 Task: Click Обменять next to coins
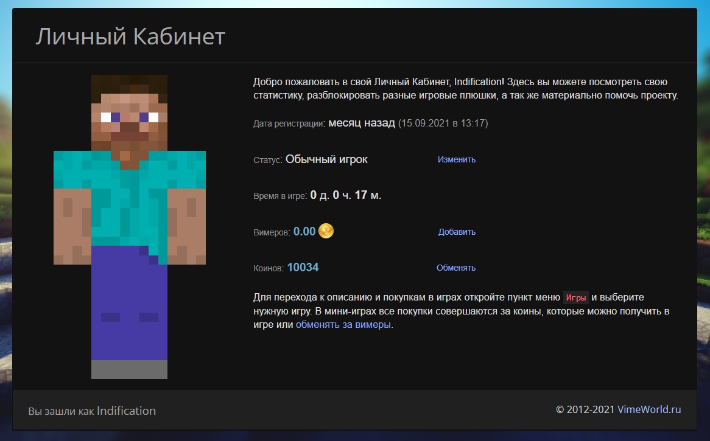pyautogui.click(x=455, y=268)
